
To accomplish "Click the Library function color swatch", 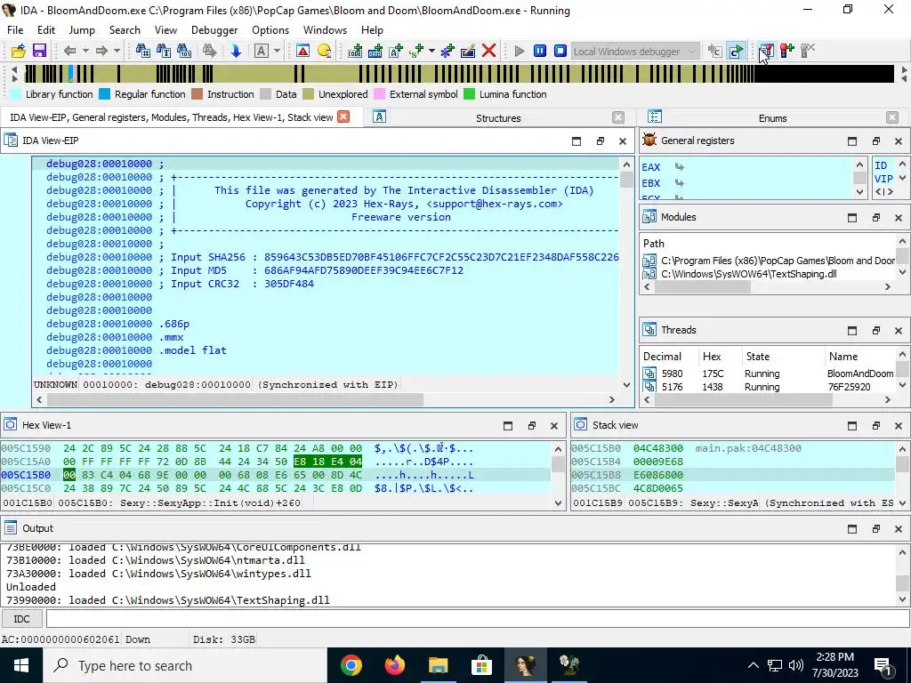I will pos(16,94).
